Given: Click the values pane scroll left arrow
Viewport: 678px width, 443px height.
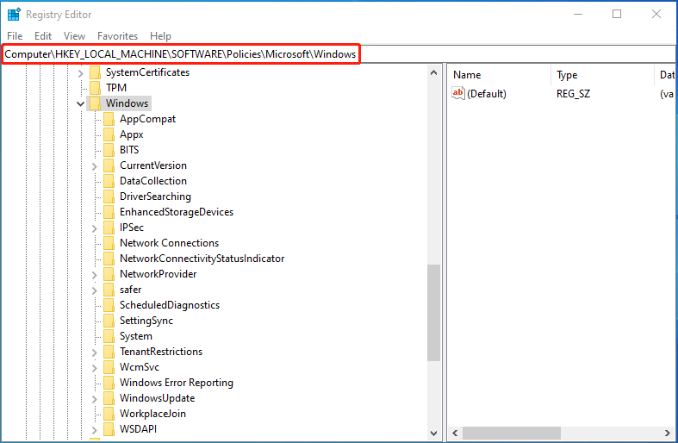Looking at the screenshot, I should 455,433.
